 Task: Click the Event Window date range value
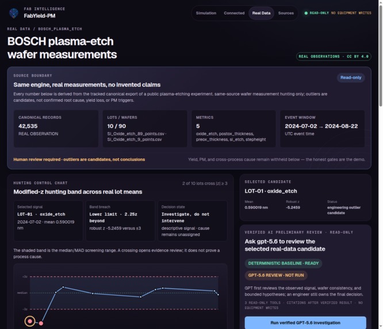321,126
